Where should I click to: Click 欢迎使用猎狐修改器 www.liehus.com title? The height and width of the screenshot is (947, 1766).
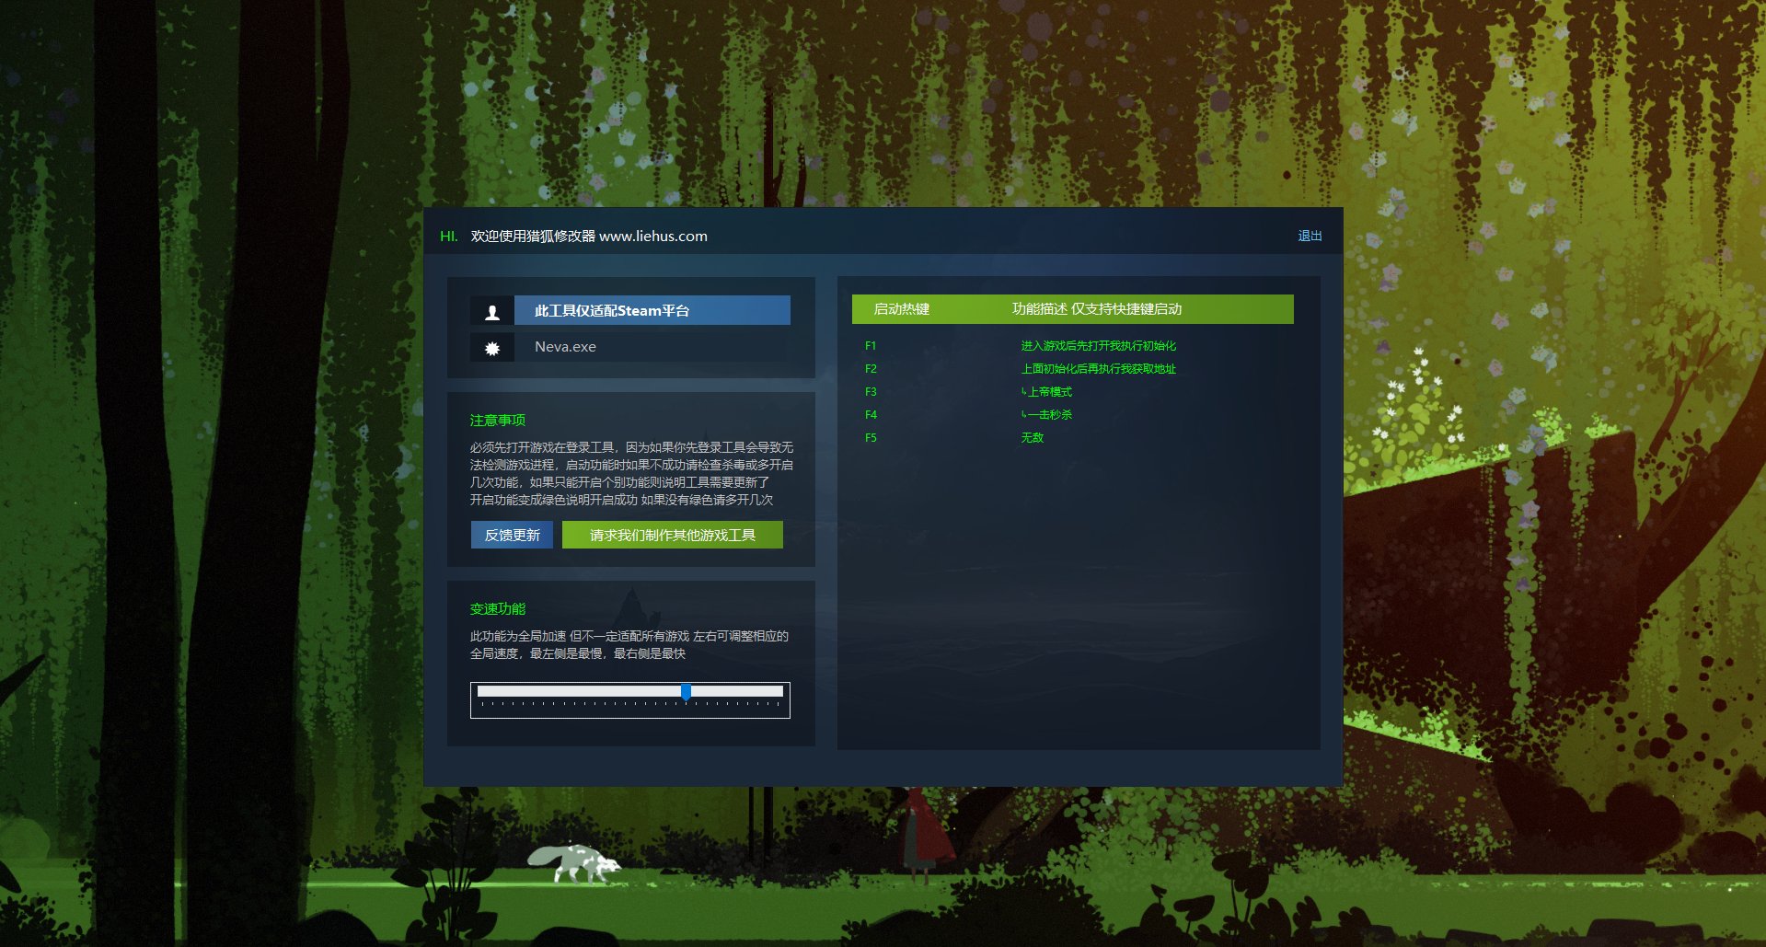(x=589, y=237)
